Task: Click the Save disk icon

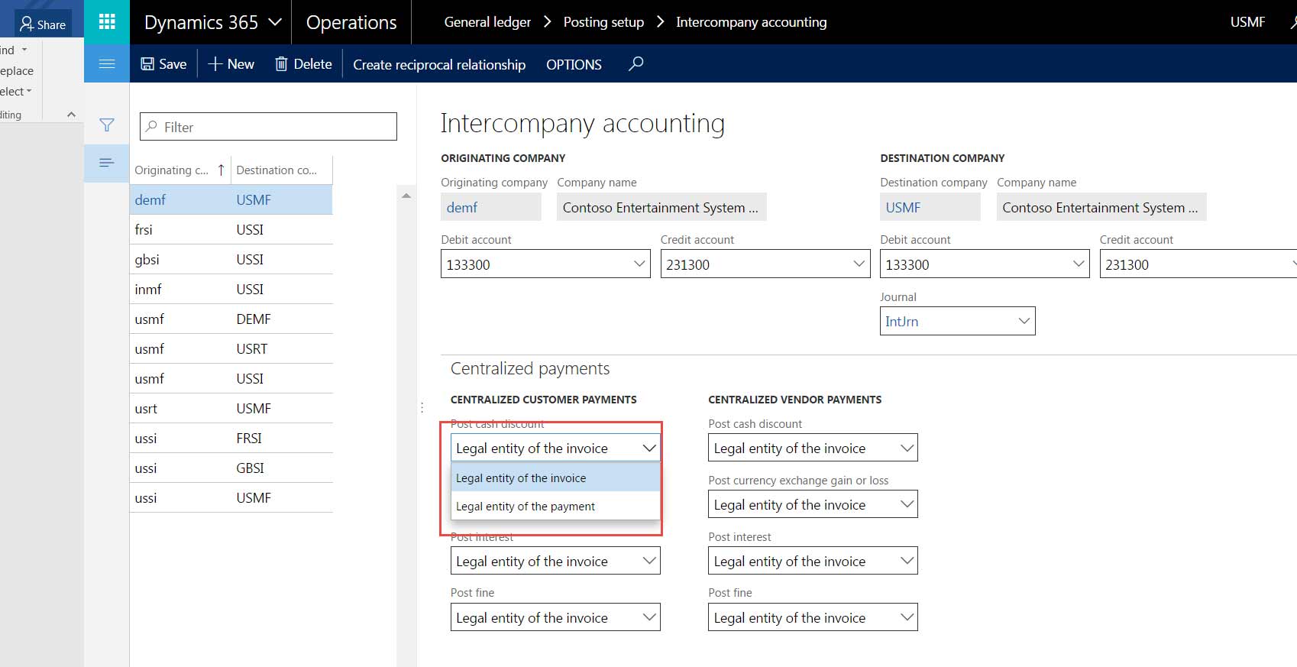Action: pos(147,64)
